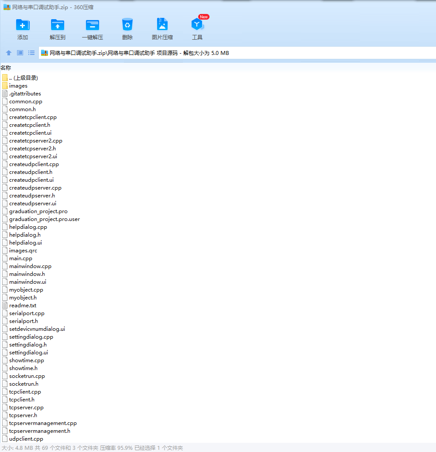
Task: Click the 360压缩 app icon in title bar
Action: click(x=7, y=7)
